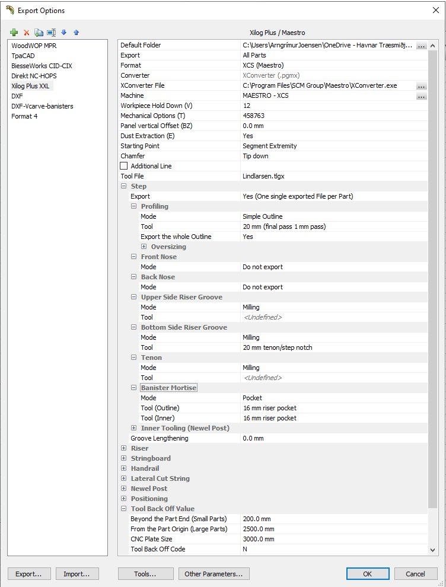Select DXF-Vcarve-banisters format
446x587 pixels.
pos(42,106)
